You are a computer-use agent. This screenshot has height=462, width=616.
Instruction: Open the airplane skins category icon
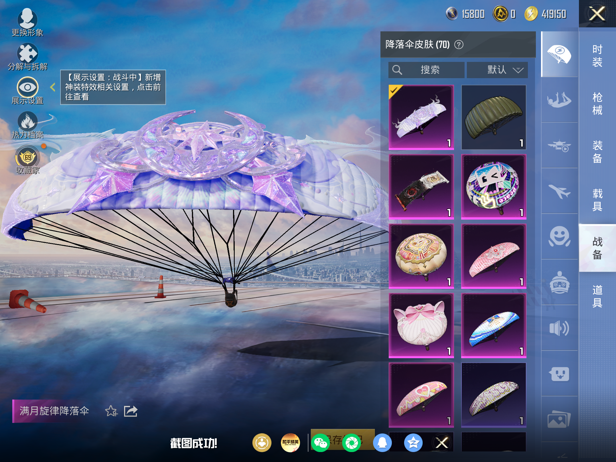click(559, 191)
